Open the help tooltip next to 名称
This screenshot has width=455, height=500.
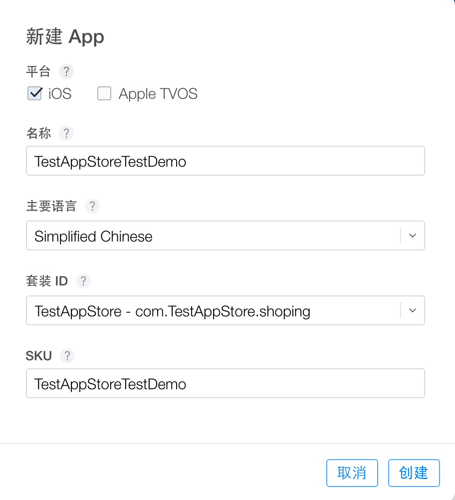pos(66,133)
